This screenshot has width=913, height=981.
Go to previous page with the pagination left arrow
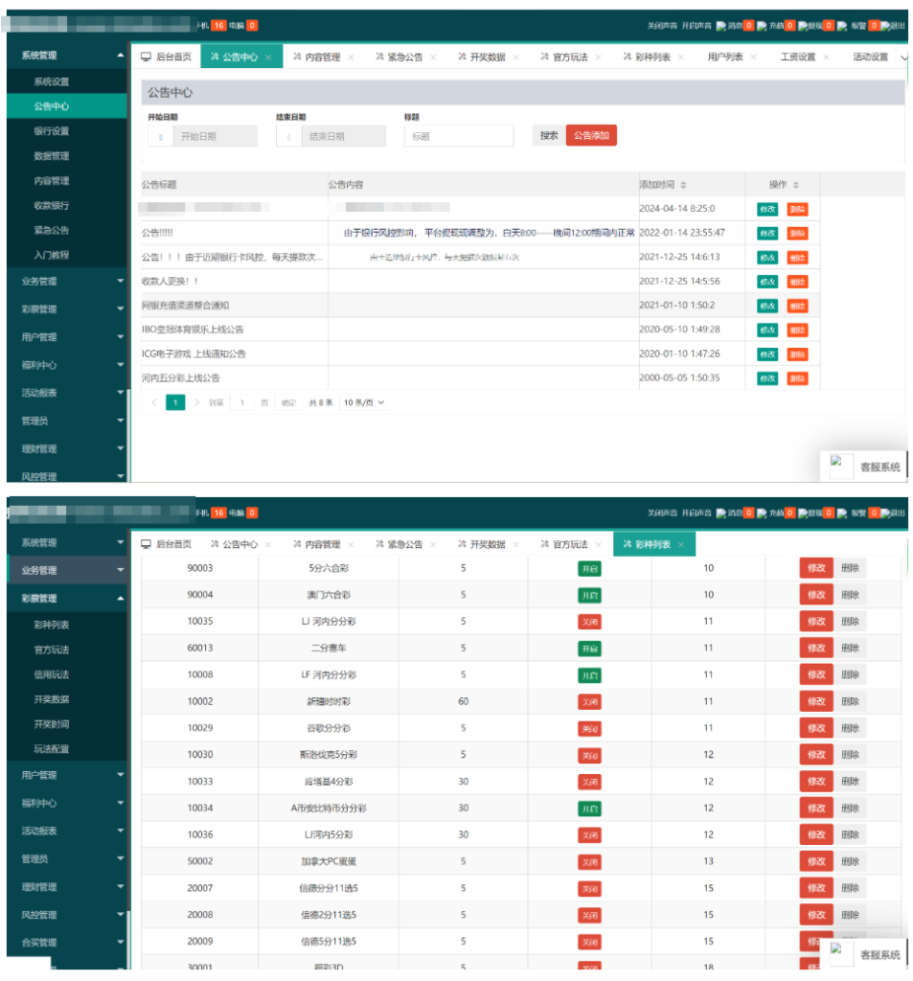(x=154, y=402)
